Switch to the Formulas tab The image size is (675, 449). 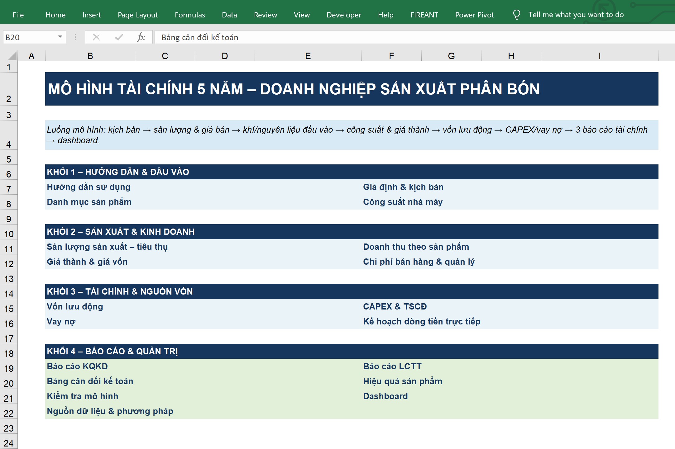pyautogui.click(x=190, y=15)
